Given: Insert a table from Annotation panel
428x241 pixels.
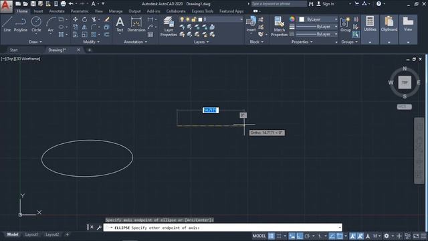Looking at the screenshot, I should pos(150,34).
